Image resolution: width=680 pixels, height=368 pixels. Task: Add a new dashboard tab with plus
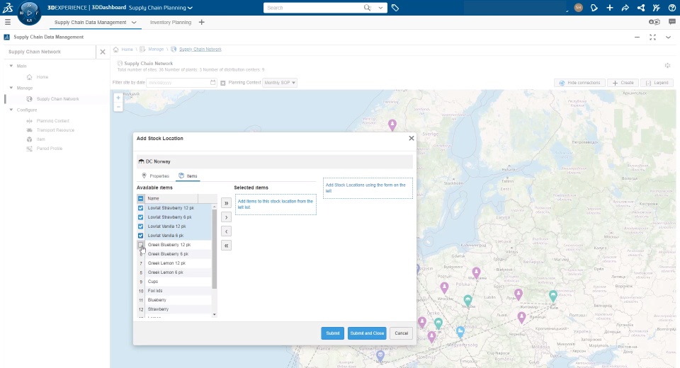tap(201, 22)
